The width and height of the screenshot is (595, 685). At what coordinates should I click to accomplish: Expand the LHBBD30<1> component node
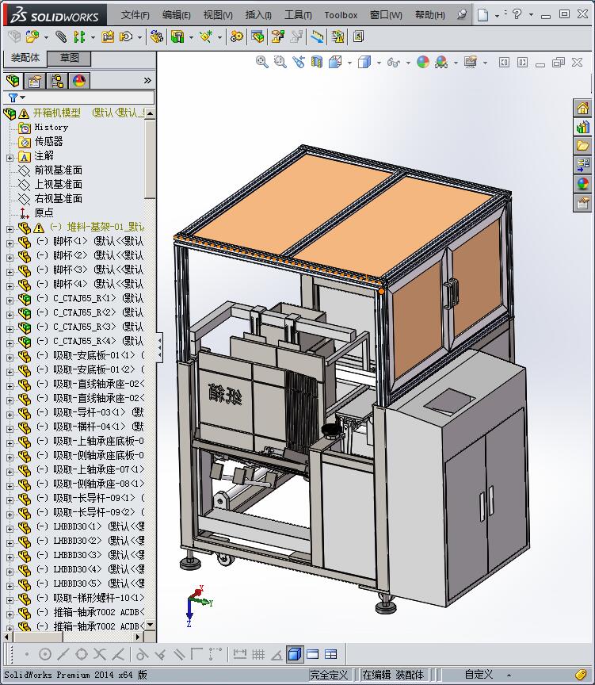pyautogui.click(x=10, y=529)
